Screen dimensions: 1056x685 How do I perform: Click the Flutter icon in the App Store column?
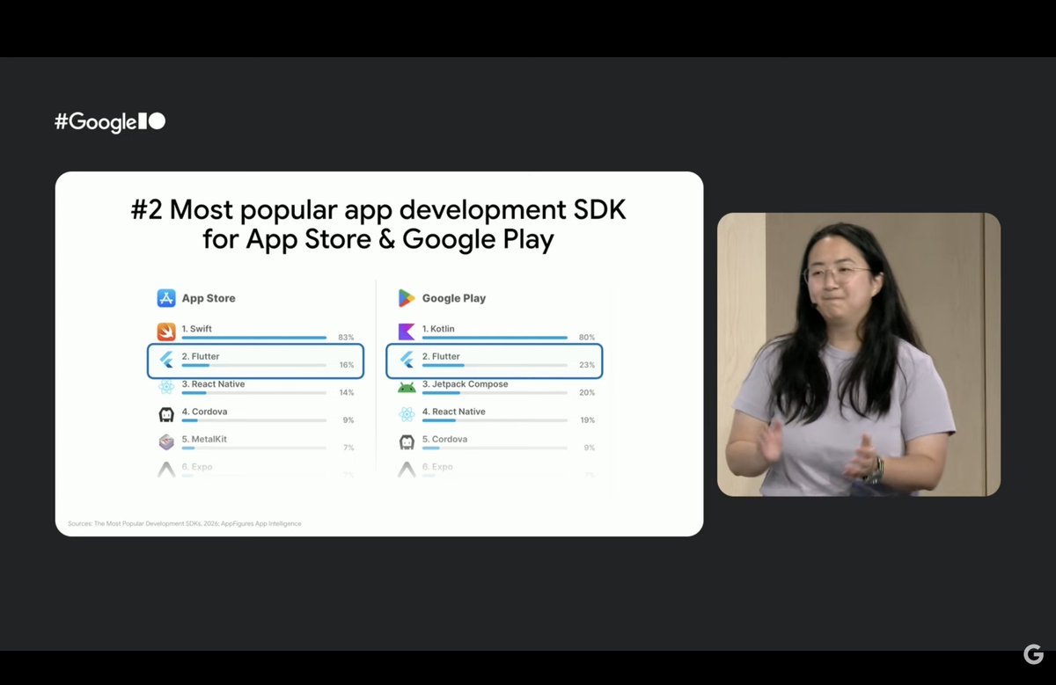166,360
